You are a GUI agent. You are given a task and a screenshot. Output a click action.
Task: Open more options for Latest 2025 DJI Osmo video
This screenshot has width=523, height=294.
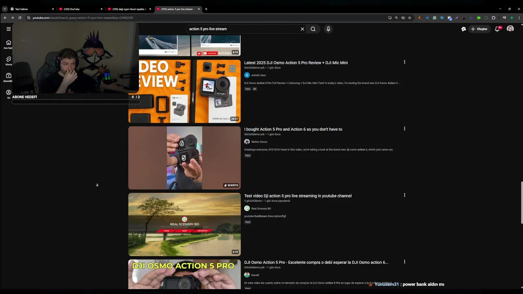coord(405,62)
